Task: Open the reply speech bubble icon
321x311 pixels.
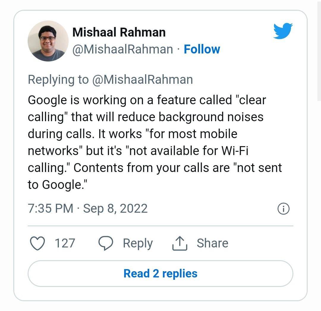Action: (106, 243)
